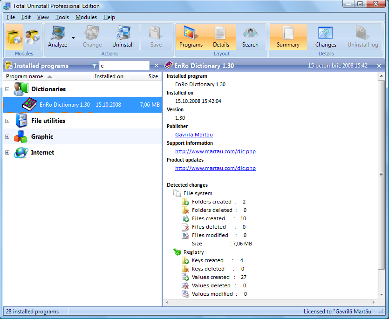This screenshot has width=389, height=319.
Task: Open the Modules menu
Action: coord(86,17)
